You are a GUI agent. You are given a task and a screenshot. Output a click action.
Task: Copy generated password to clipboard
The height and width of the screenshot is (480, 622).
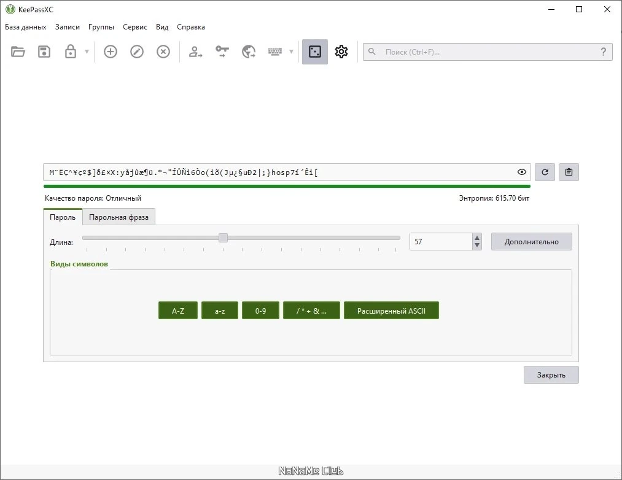pos(569,172)
